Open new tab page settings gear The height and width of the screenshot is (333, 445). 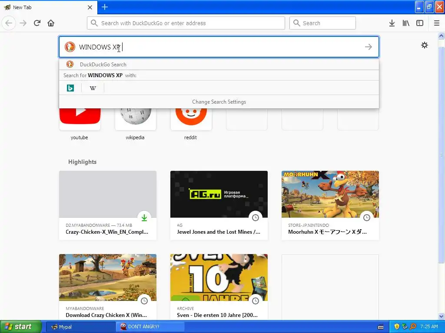tap(425, 45)
